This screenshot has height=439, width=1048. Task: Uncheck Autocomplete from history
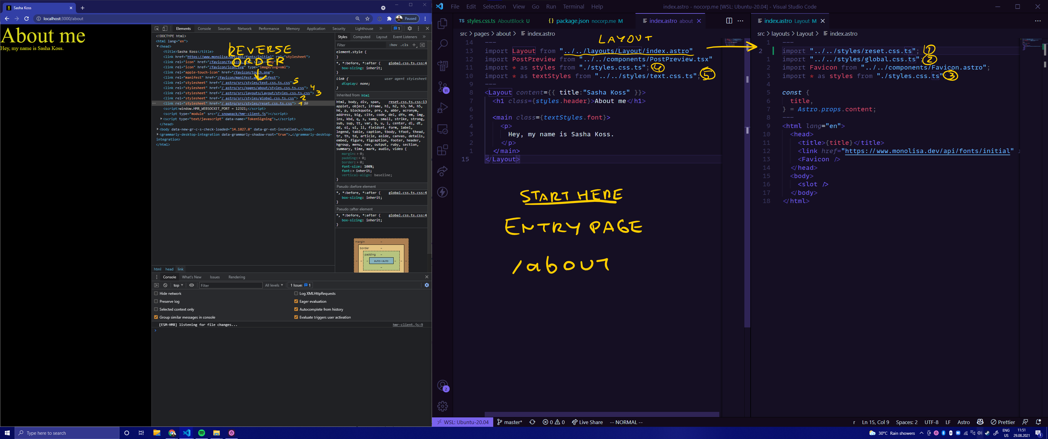pos(297,309)
